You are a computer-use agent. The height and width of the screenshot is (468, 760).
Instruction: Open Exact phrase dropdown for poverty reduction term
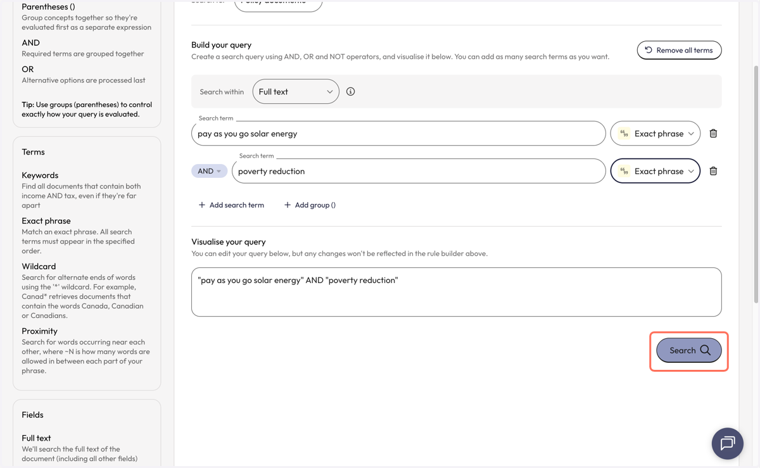click(655, 171)
